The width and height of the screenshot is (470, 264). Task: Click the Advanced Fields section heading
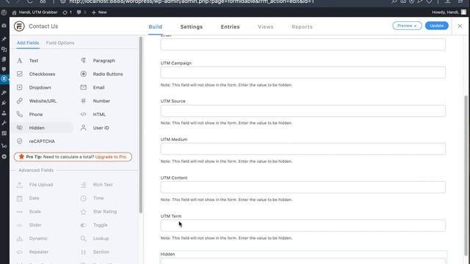click(x=36, y=170)
